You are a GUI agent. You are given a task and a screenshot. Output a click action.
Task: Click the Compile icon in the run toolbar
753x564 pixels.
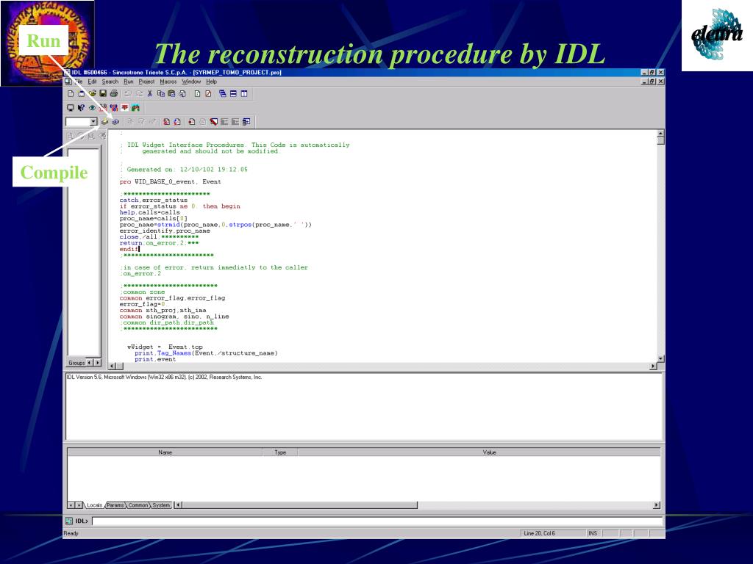[104, 122]
